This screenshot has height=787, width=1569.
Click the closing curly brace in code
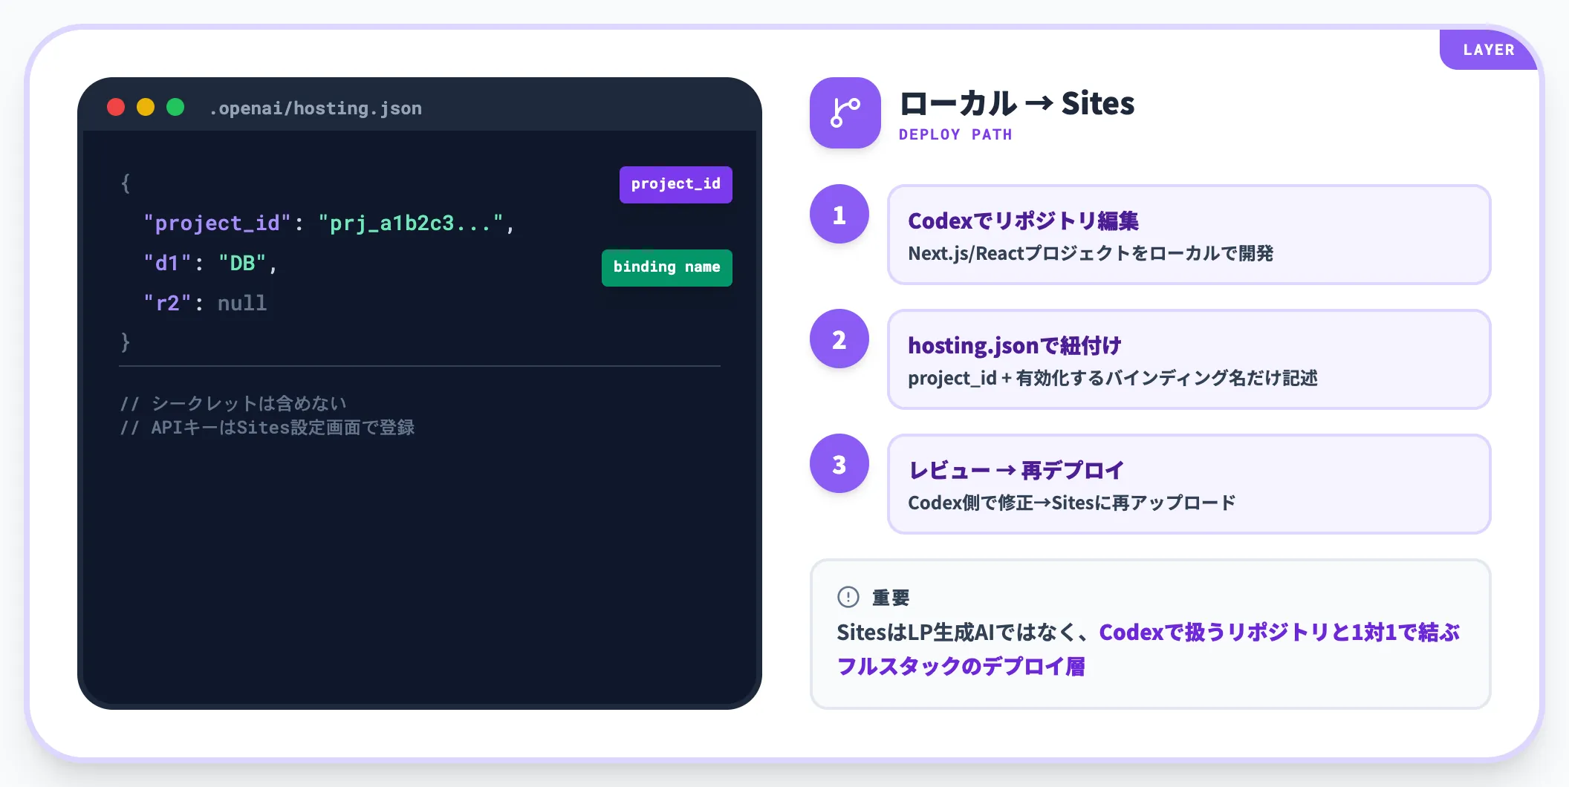tap(126, 342)
